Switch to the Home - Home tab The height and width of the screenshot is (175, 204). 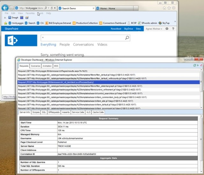pos(114,9)
